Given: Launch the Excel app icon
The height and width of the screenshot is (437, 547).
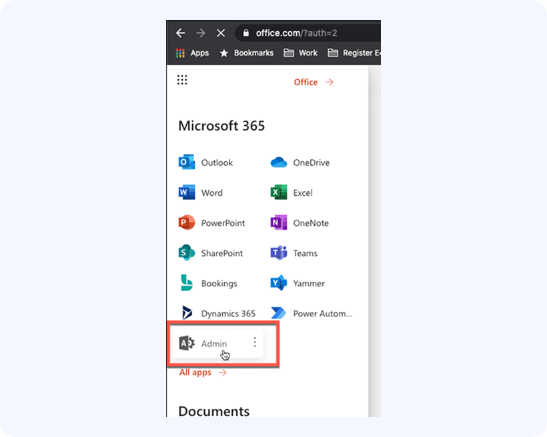Looking at the screenshot, I should click(x=278, y=193).
